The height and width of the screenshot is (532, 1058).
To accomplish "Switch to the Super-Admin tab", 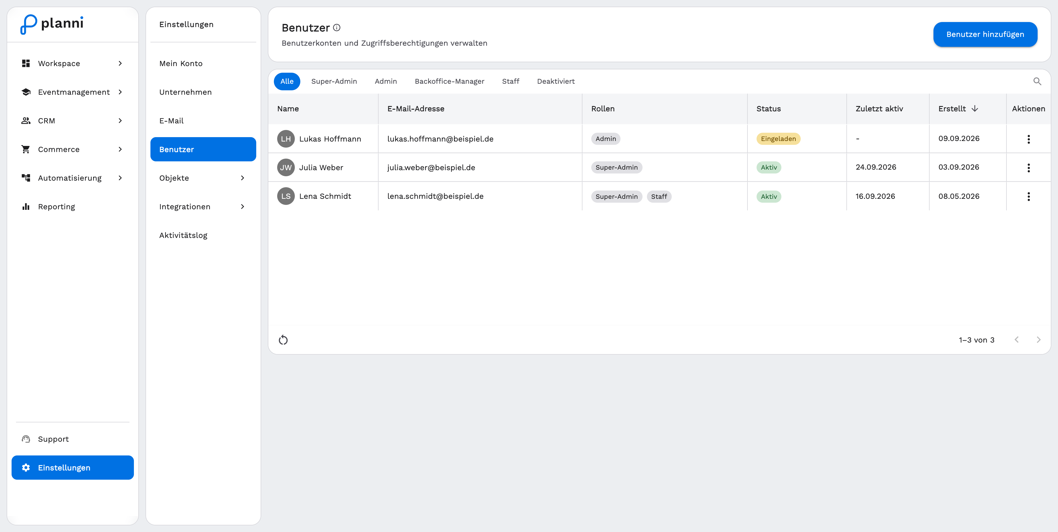I will point(334,81).
